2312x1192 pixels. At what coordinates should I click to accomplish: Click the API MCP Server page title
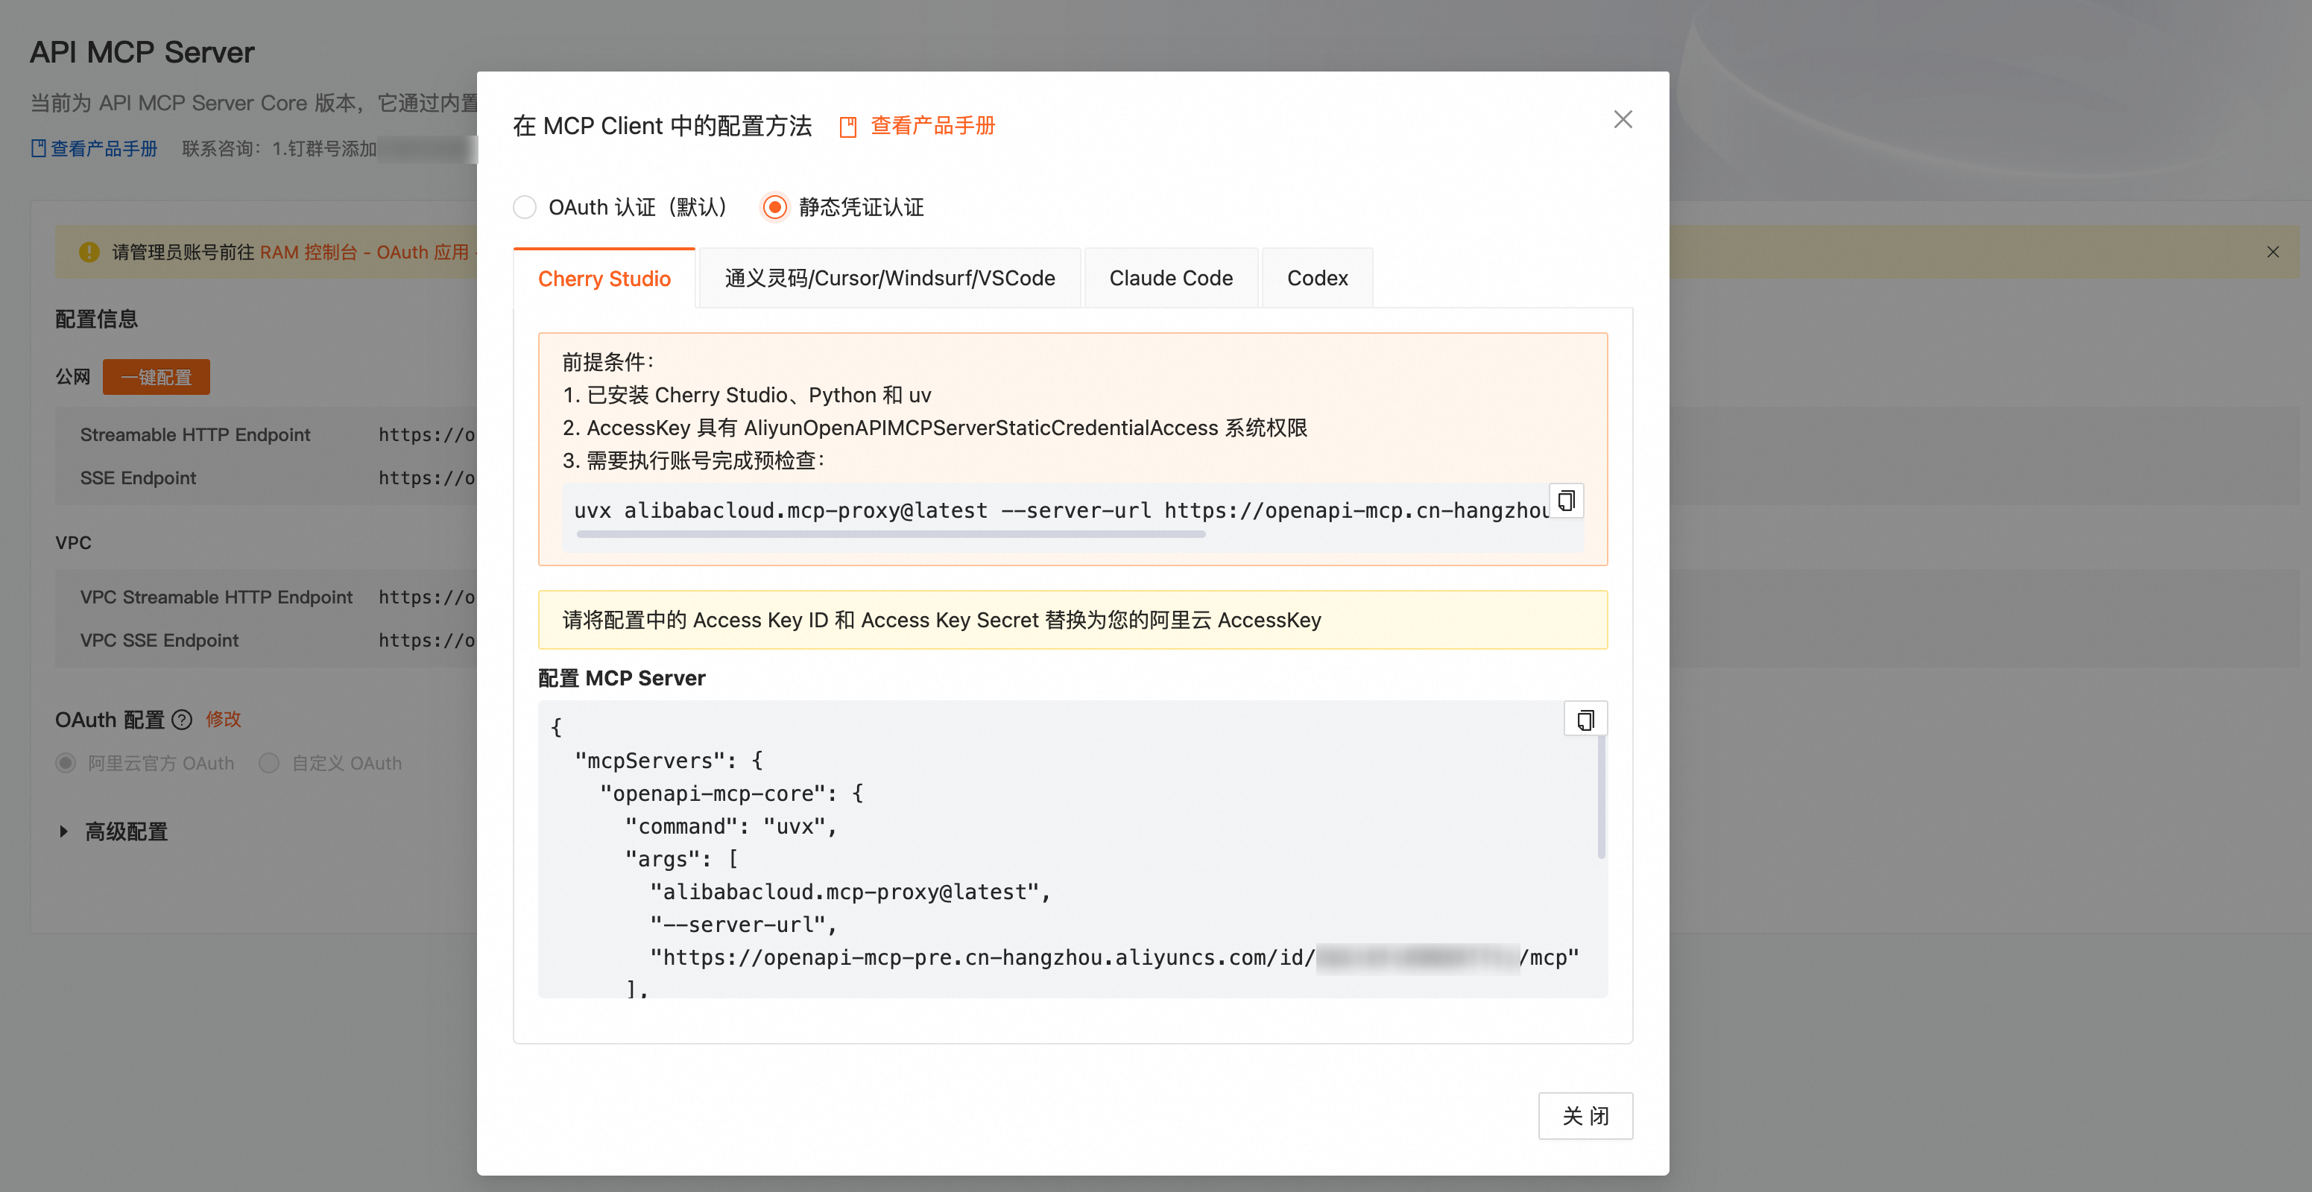[142, 52]
